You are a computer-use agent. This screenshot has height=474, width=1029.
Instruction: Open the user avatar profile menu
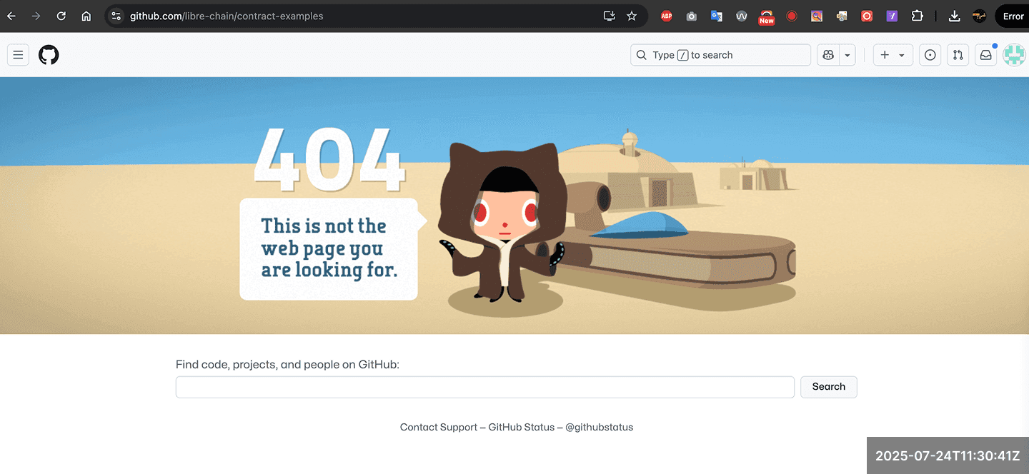1013,55
